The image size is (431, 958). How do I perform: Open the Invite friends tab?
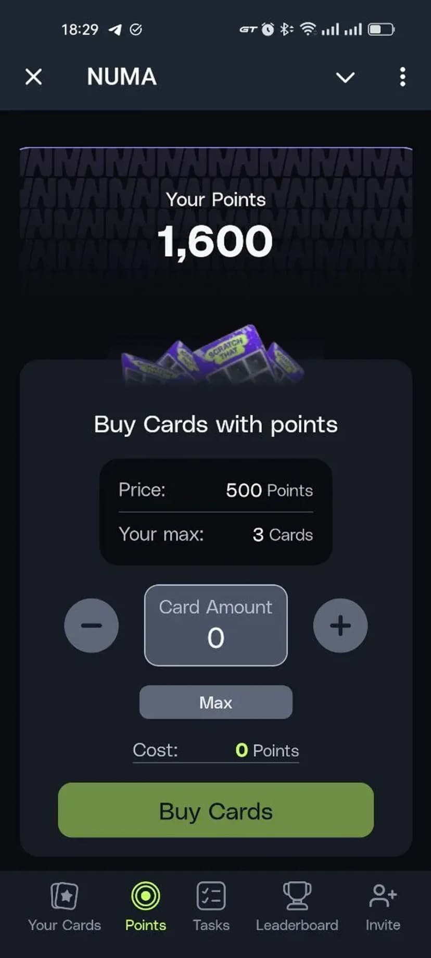pos(383,906)
